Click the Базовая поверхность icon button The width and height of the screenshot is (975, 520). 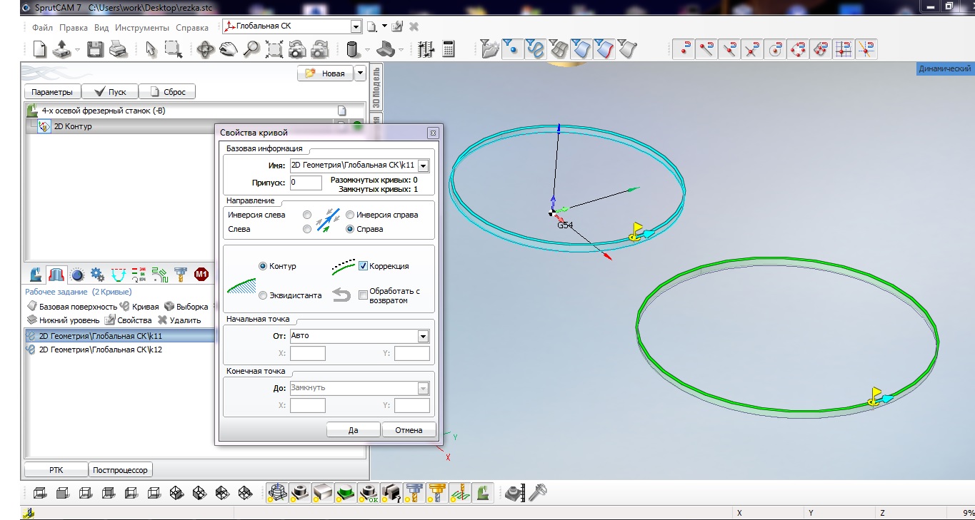point(72,307)
